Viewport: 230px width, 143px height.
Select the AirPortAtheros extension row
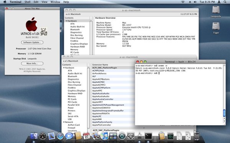tap(113, 74)
